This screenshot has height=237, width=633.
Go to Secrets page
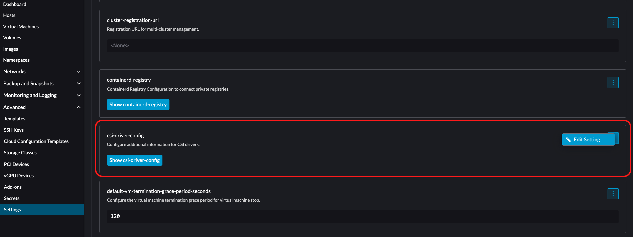tap(12, 198)
